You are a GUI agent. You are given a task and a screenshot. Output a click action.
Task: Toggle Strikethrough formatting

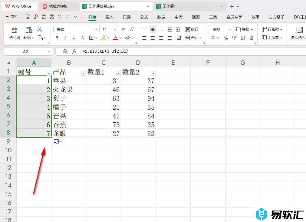pos(82,38)
